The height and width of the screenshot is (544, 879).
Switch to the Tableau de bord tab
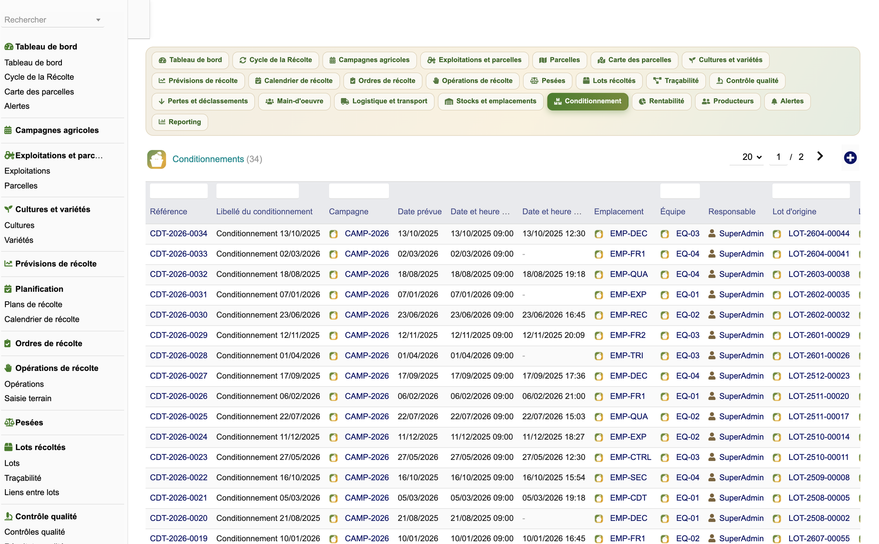[x=190, y=60]
